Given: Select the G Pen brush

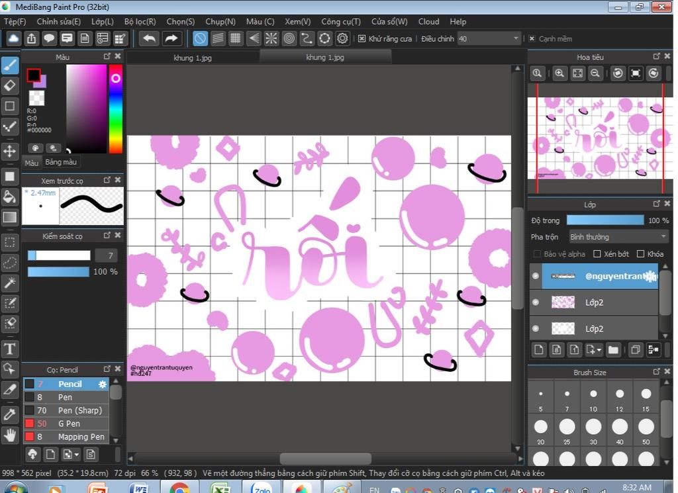Looking at the screenshot, I should coord(69,424).
